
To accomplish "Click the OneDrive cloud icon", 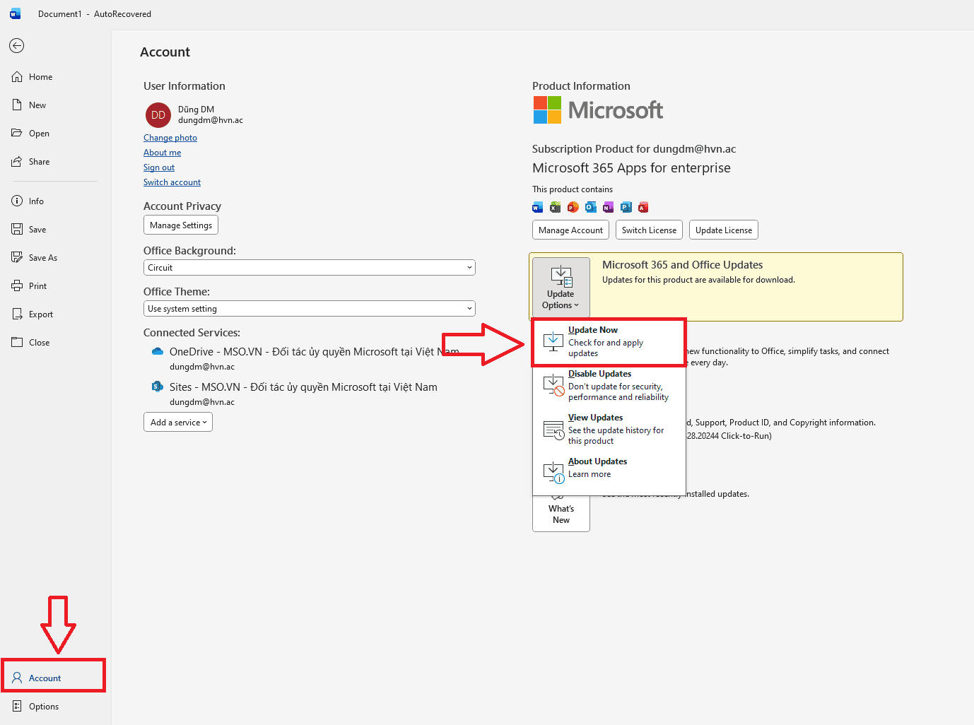I will point(158,351).
